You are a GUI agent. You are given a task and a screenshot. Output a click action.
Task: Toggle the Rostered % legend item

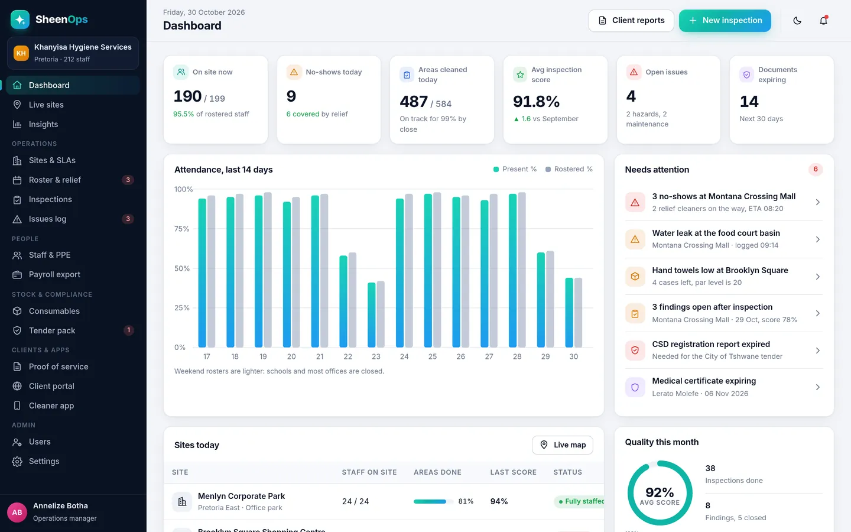tap(569, 169)
